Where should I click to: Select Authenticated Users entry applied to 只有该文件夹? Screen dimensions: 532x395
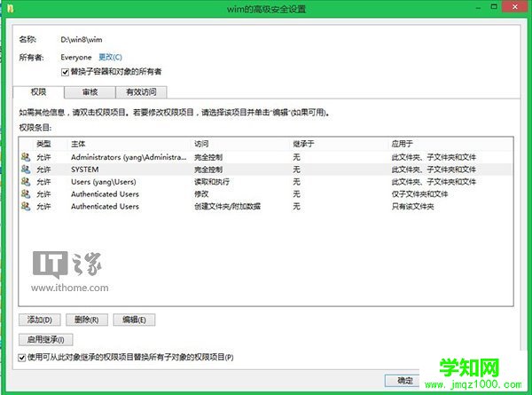pos(266,206)
